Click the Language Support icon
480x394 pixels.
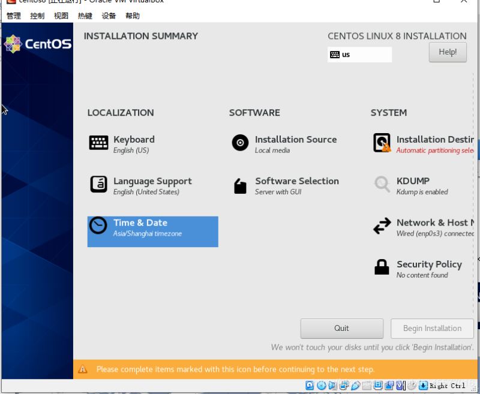point(99,184)
